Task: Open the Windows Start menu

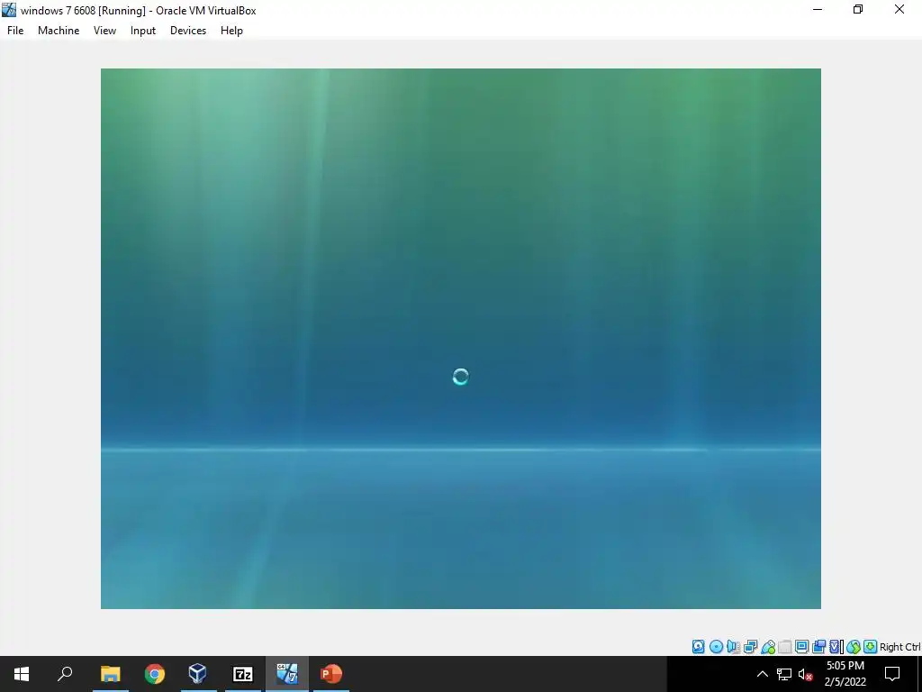Action: pyautogui.click(x=22, y=674)
